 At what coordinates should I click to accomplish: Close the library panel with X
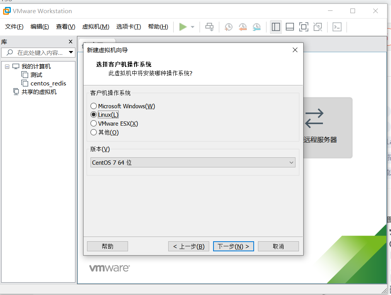tap(70, 42)
